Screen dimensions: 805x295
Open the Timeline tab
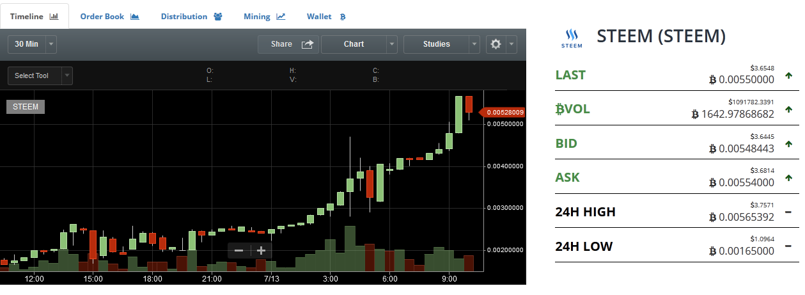tap(35, 16)
